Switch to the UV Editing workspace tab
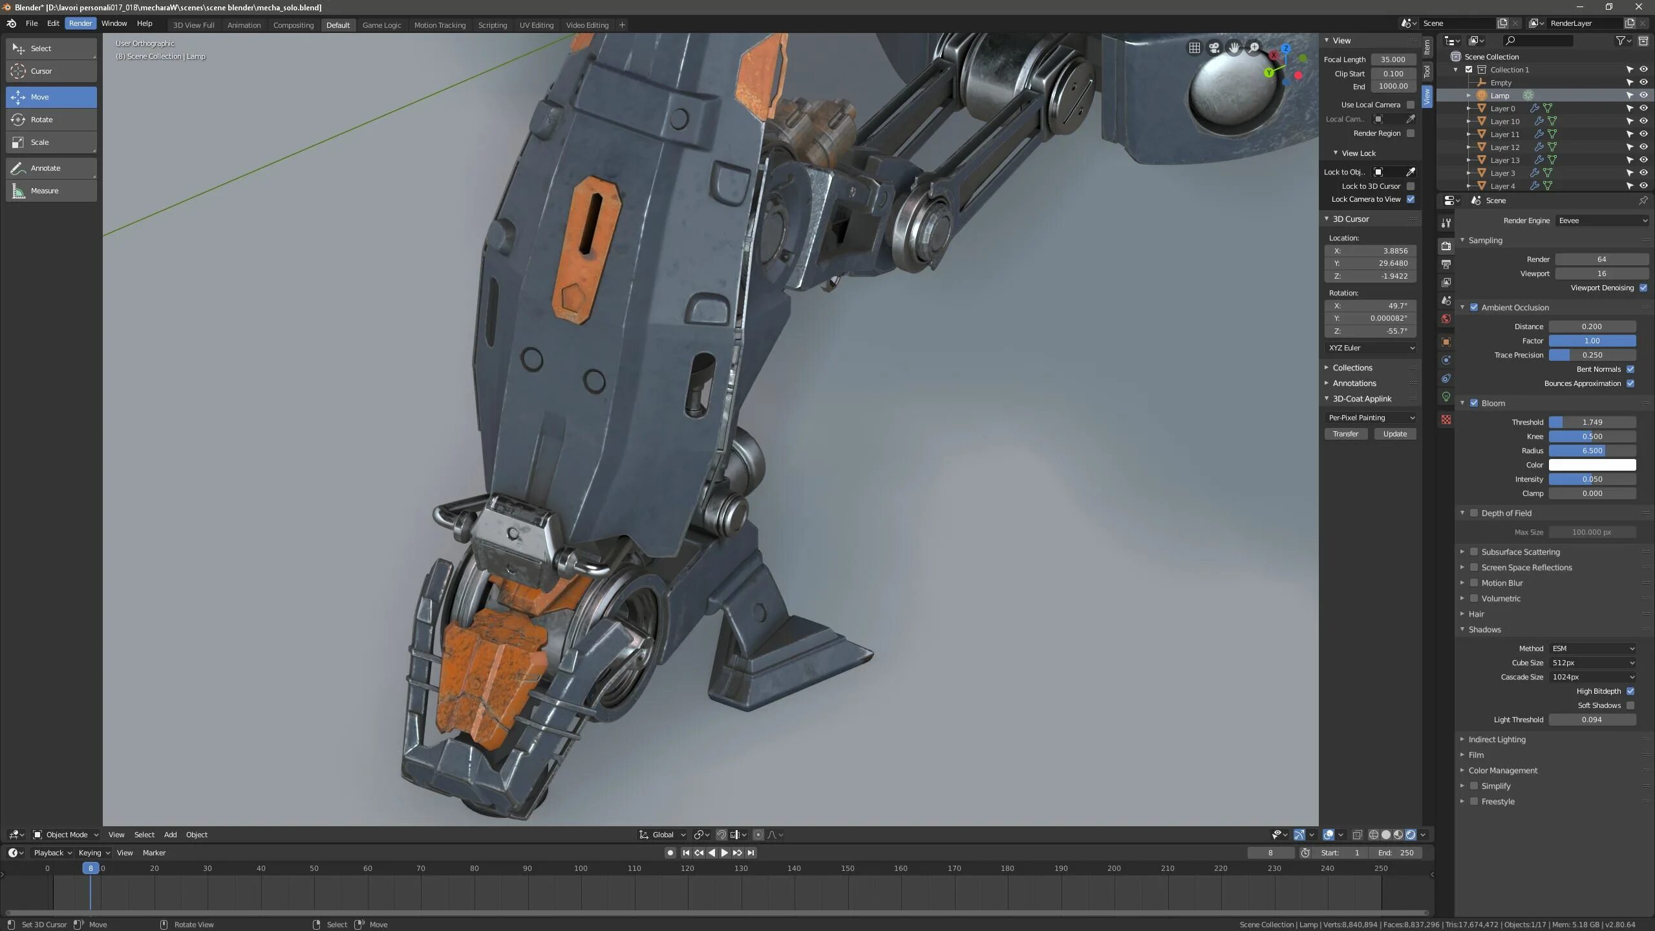The image size is (1655, 931). (536, 25)
